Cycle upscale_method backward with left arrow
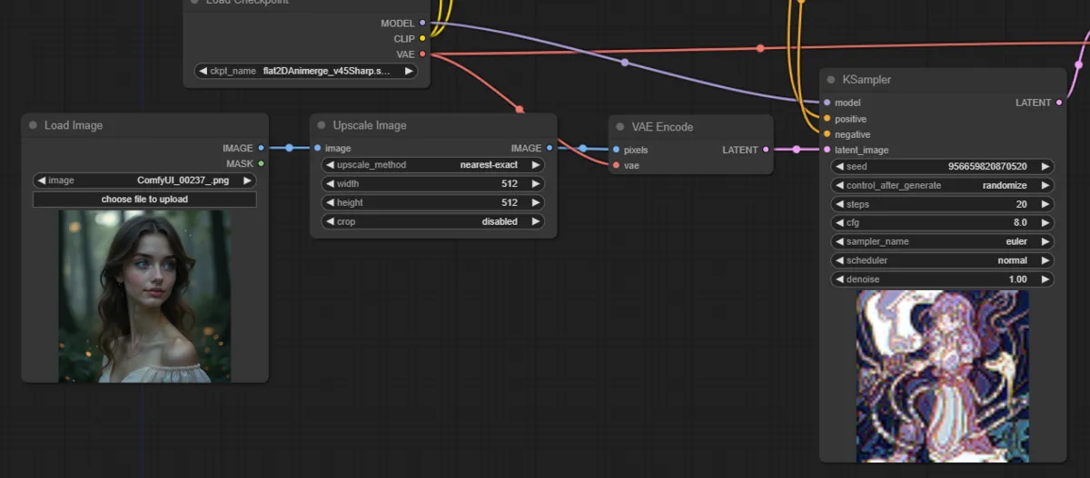 click(331, 165)
